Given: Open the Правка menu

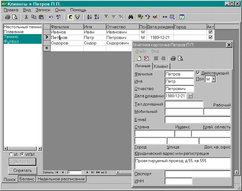Looking at the screenshot, I should [11, 10].
